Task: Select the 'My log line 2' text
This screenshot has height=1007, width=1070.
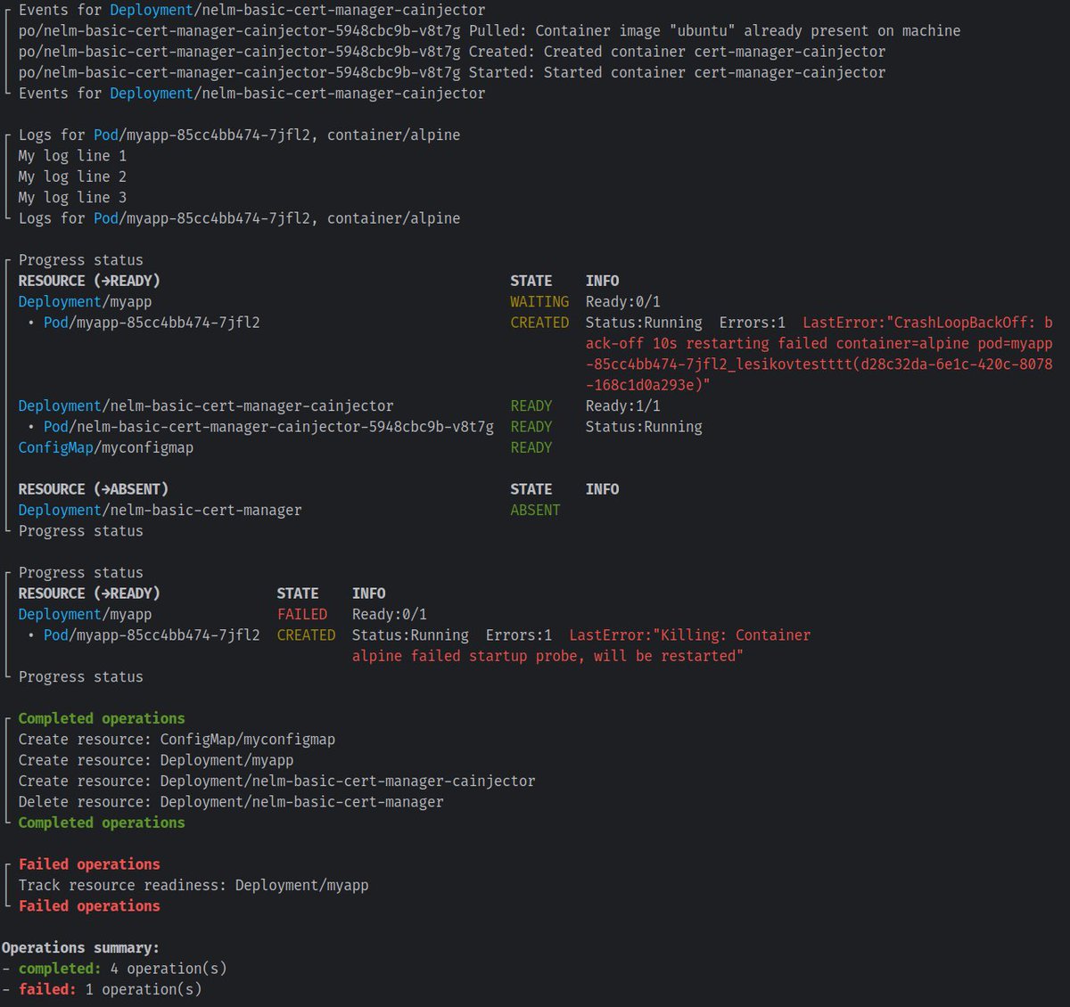Action: tap(72, 176)
